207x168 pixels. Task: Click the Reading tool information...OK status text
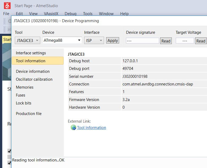(x=38, y=160)
